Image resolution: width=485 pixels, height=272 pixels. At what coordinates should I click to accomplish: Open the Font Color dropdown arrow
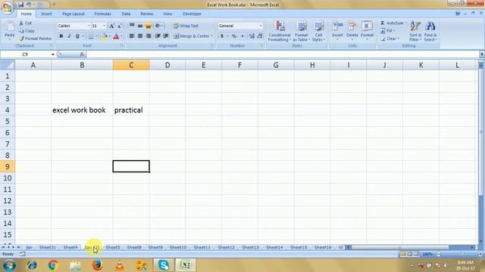coord(121,36)
